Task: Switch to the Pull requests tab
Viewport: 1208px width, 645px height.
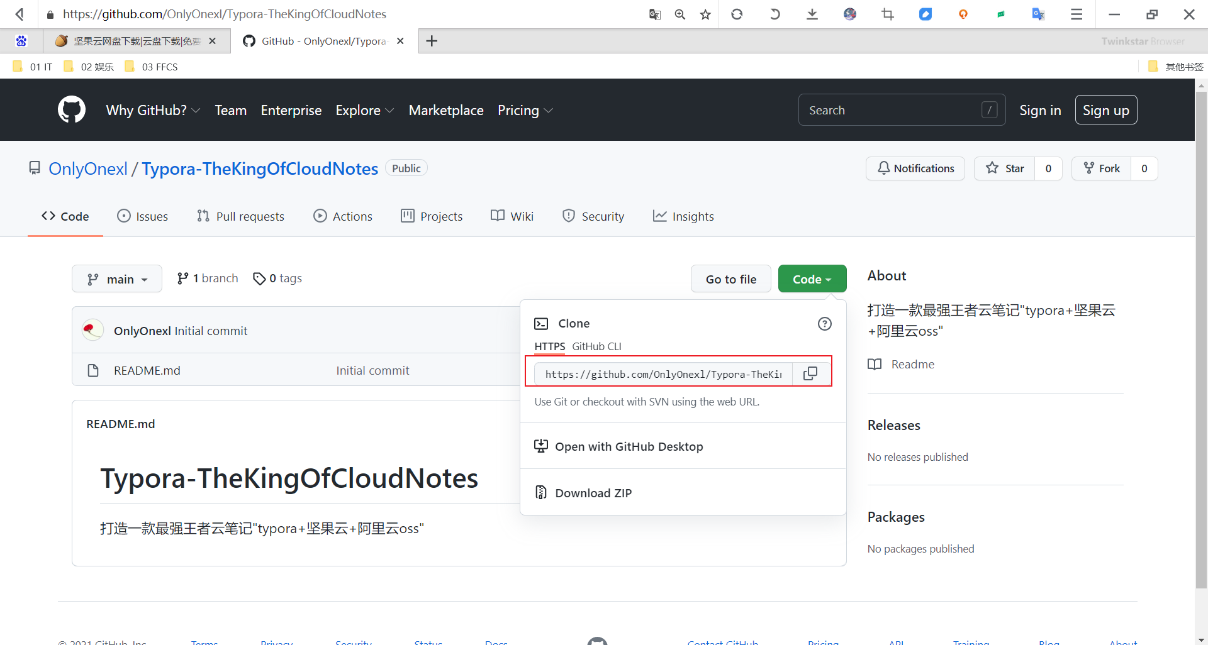Action: pos(240,216)
